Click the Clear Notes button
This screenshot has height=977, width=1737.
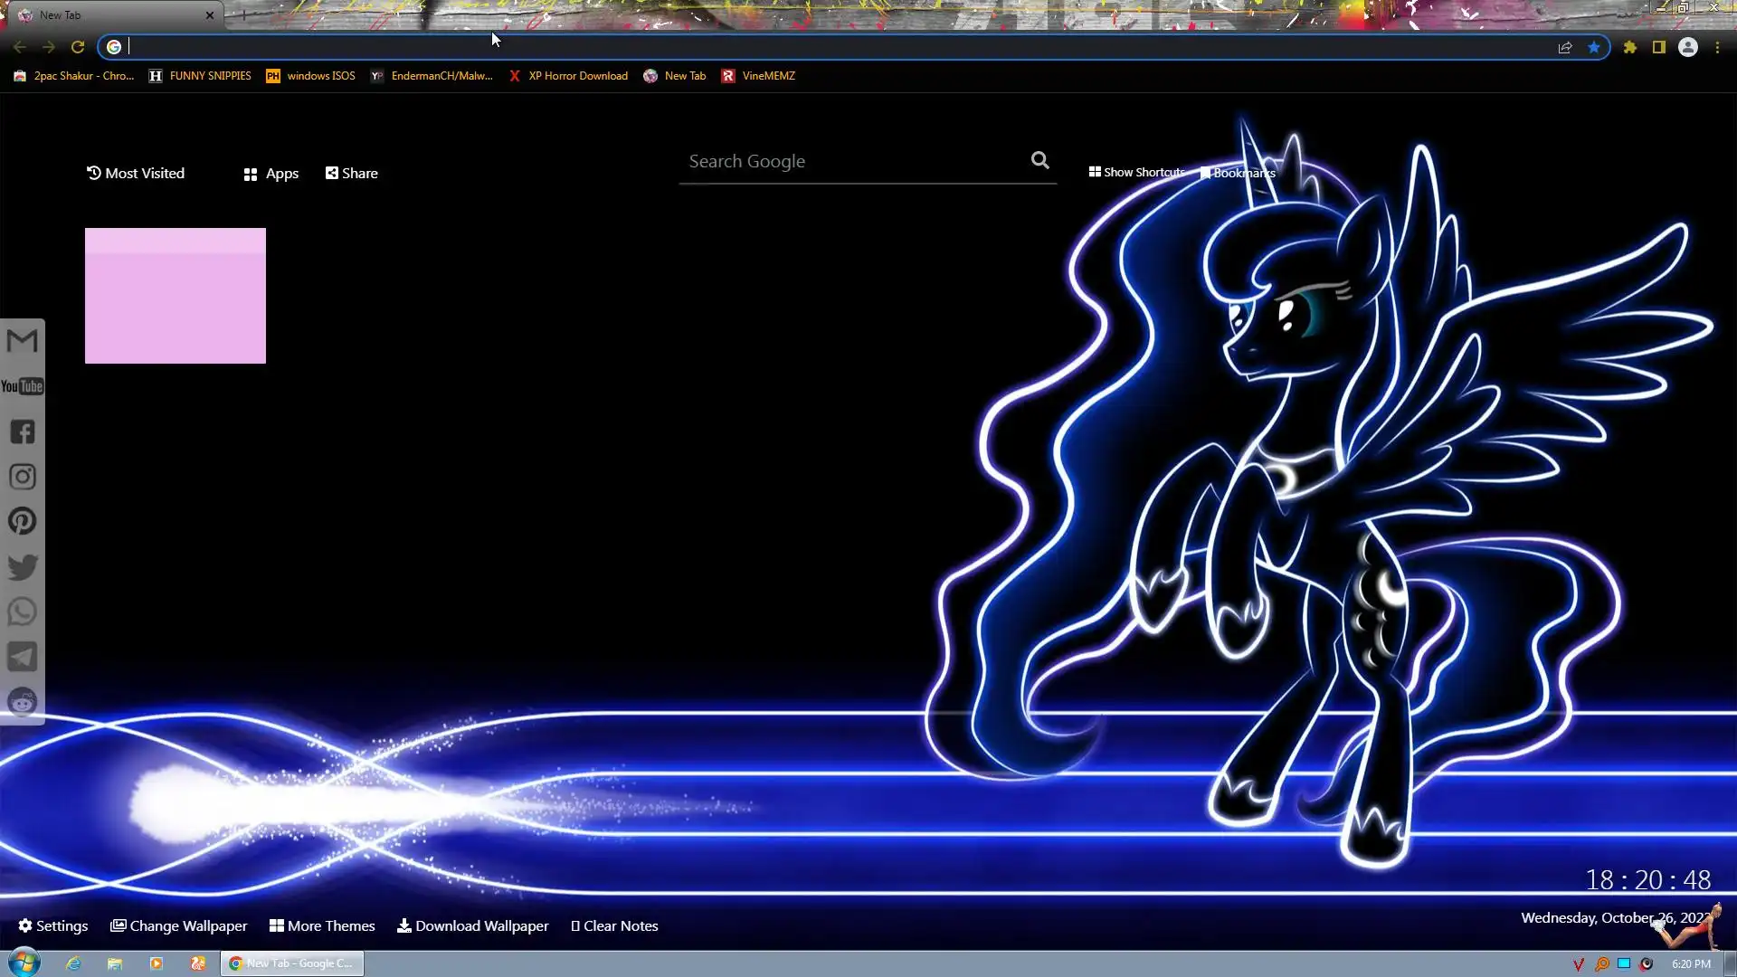[614, 925]
